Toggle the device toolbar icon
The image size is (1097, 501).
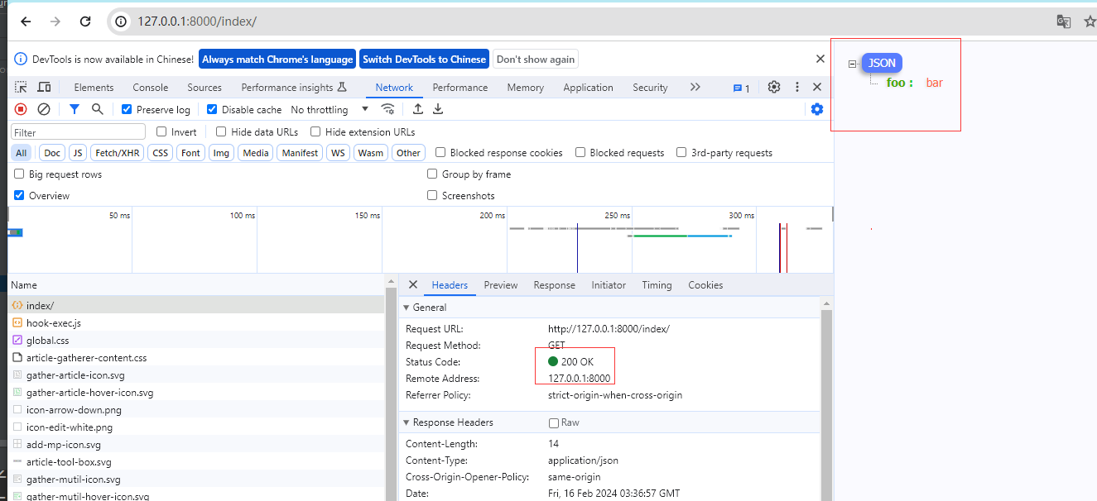(44, 87)
